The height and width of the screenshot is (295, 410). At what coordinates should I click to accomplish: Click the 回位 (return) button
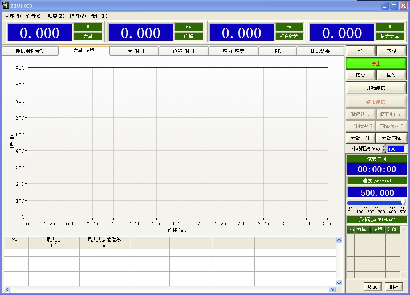click(391, 75)
